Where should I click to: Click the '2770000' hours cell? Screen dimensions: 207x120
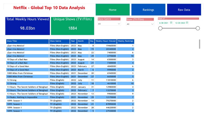(x=112, y=56)
